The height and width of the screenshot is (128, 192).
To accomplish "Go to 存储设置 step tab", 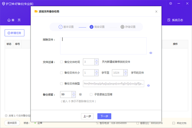I will pos(128,27).
